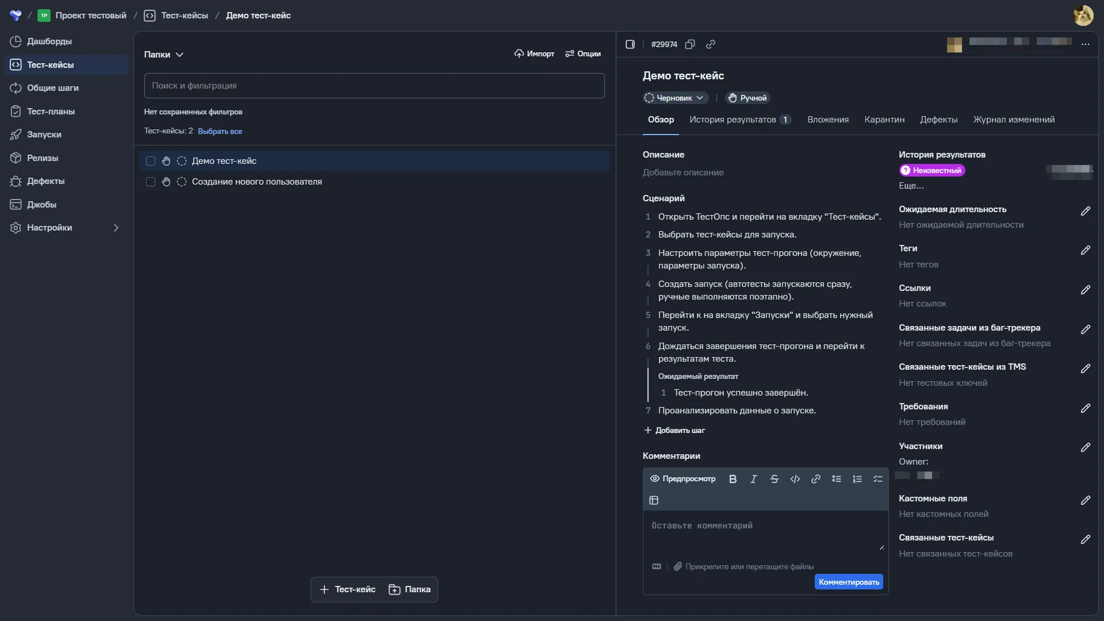
Task: Insert code block in comment editor
Action: point(795,479)
